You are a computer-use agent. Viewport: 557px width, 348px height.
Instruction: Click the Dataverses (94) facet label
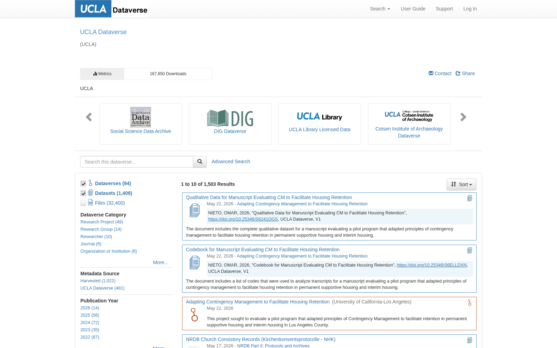(x=113, y=183)
